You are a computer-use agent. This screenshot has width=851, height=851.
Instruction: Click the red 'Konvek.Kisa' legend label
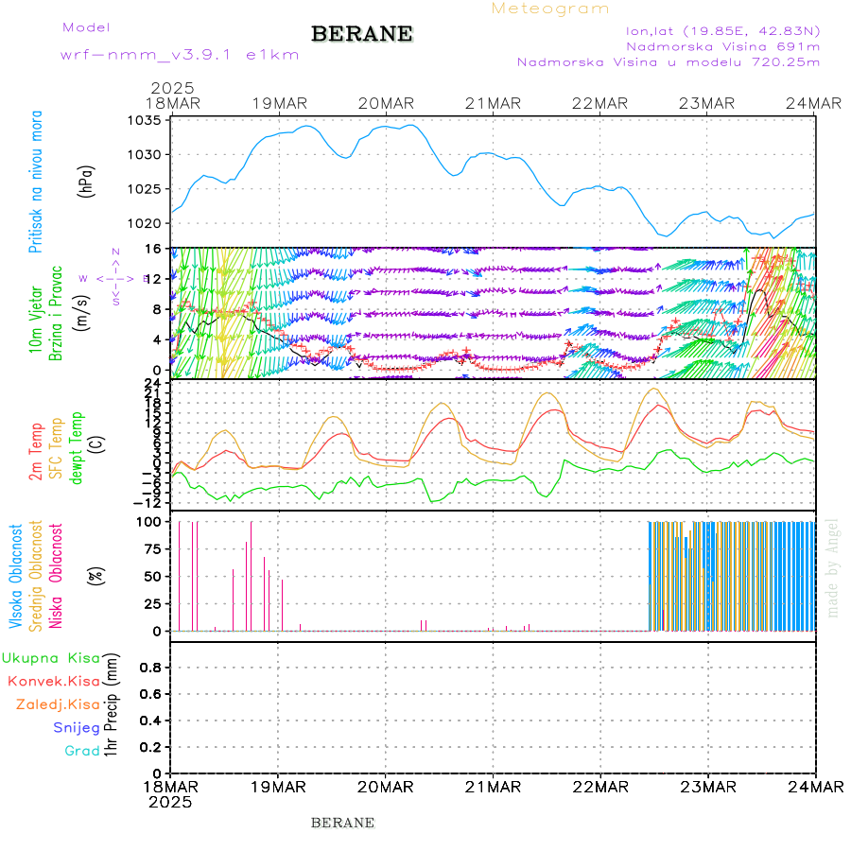click(54, 681)
